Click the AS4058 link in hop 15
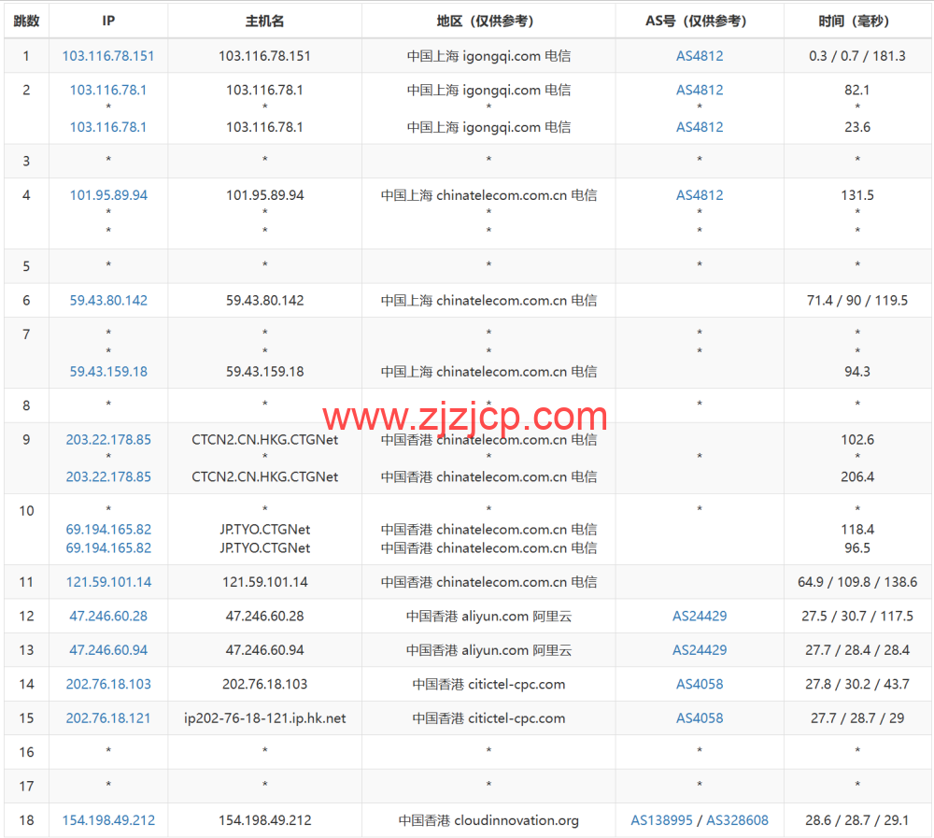The image size is (934, 838). [699, 717]
